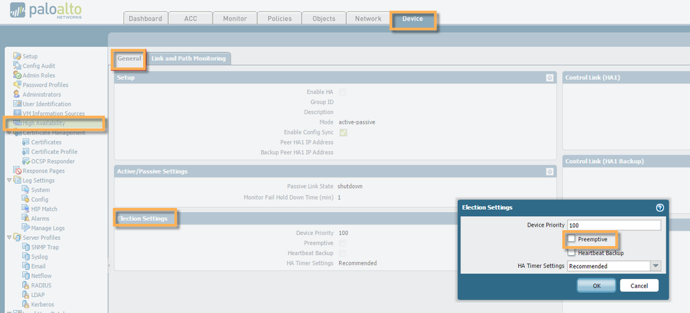Click the Config log settings icon
The height and width of the screenshot is (313, 690).
(26, 200)
